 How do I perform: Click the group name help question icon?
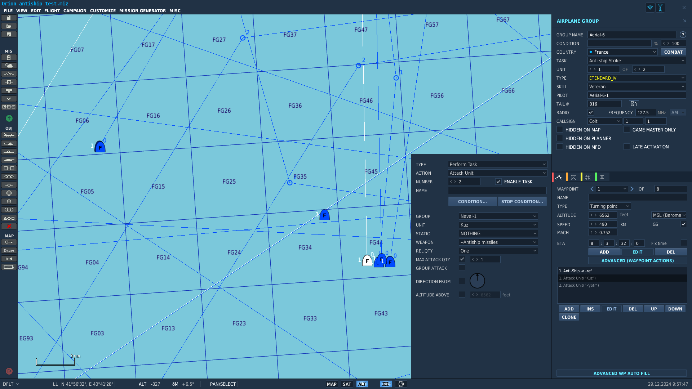point(683,35)
